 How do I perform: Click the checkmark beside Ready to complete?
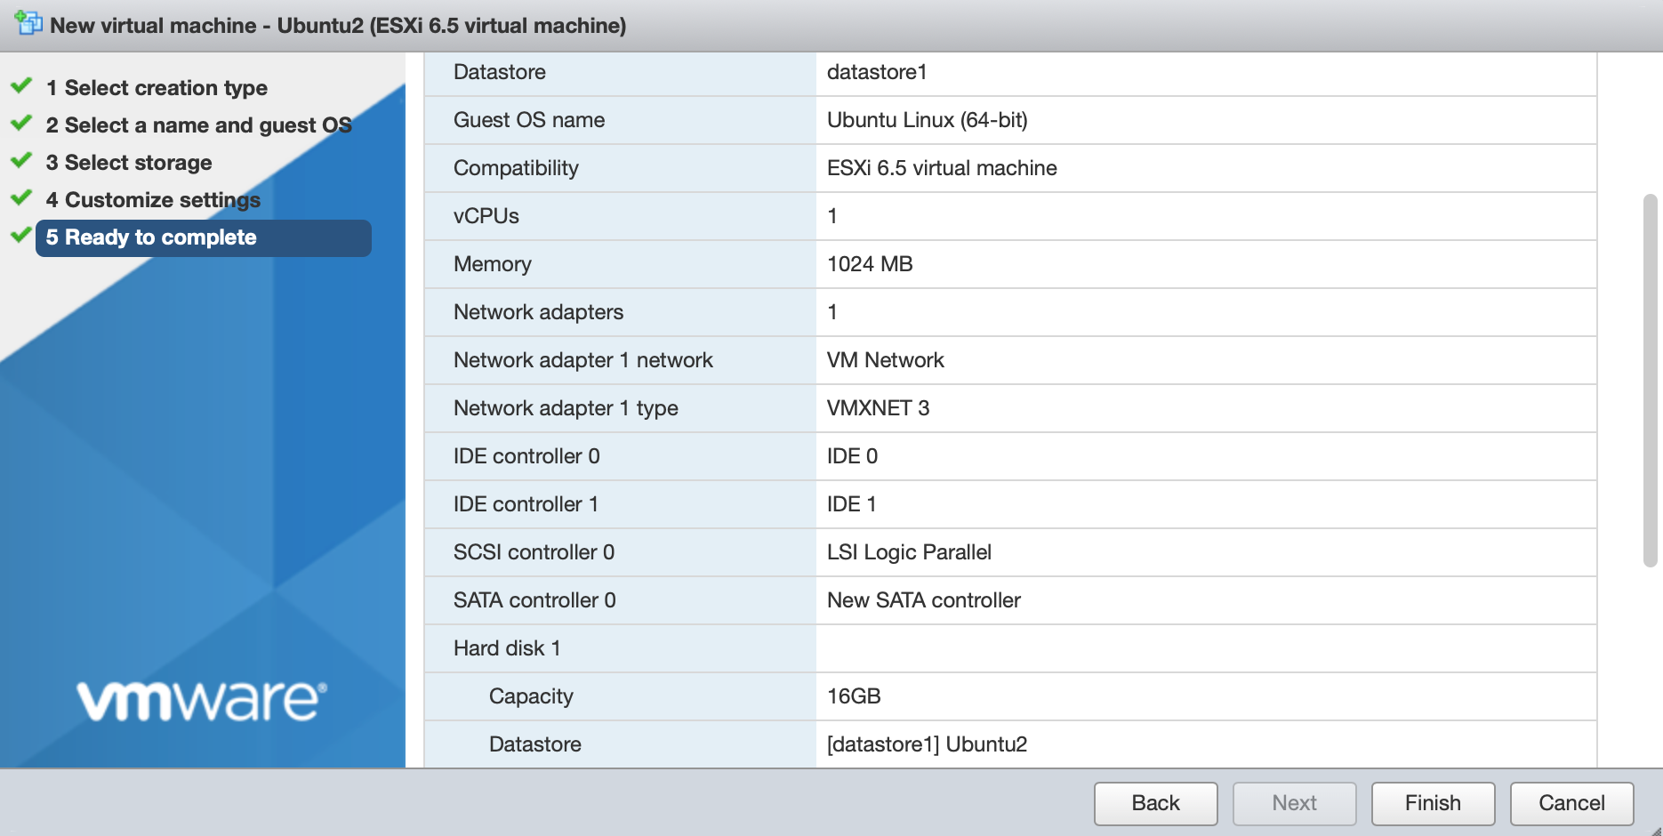tap(21, 236)
